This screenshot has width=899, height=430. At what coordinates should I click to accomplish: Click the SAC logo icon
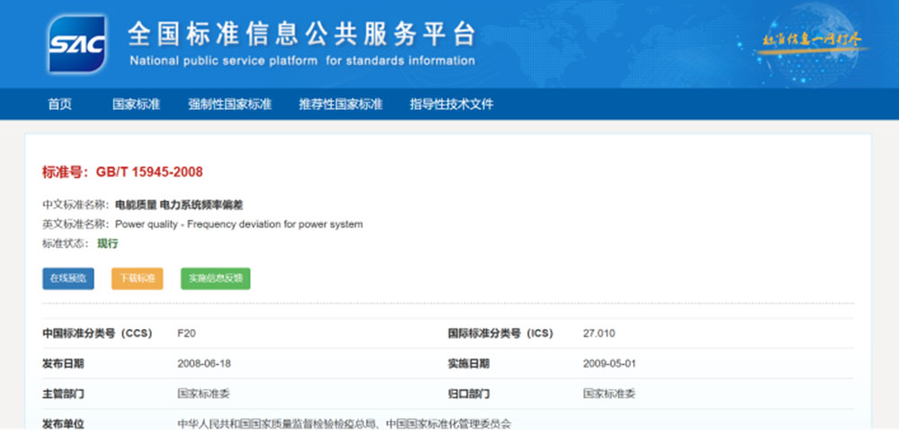point(77,44)
